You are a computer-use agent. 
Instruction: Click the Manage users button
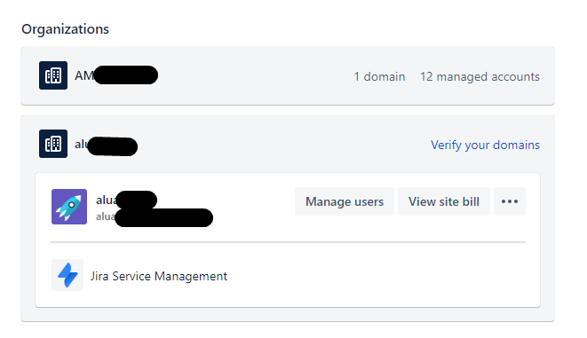pyautogui.click(x=345, y=201)
